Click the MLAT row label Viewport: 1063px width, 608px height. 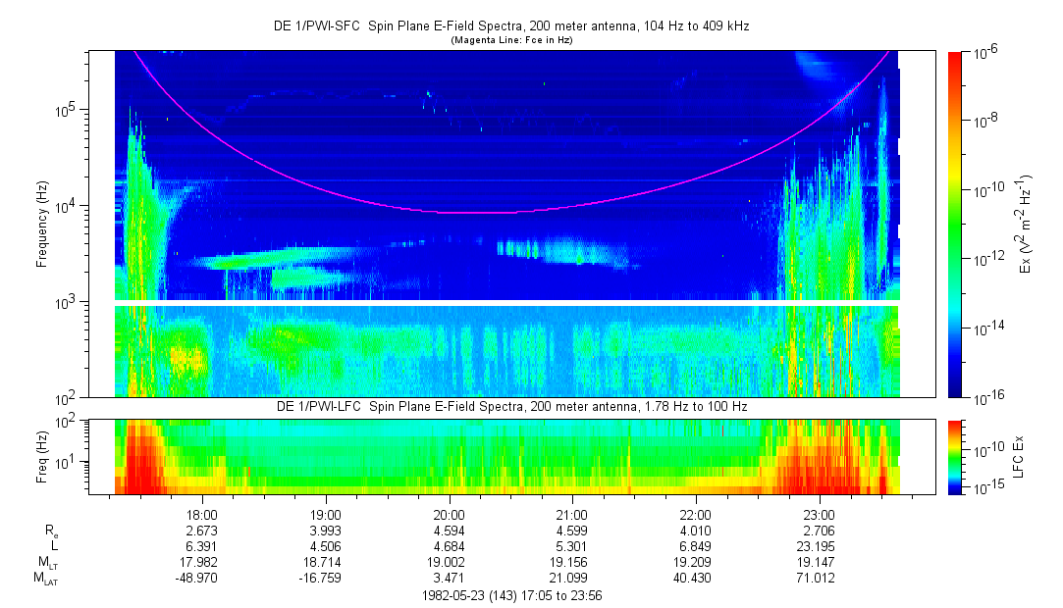coord(47,579)
